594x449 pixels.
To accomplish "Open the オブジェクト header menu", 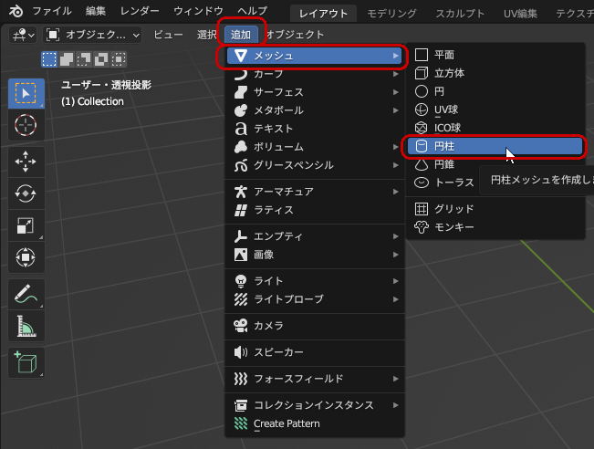I will click(295, 35).
